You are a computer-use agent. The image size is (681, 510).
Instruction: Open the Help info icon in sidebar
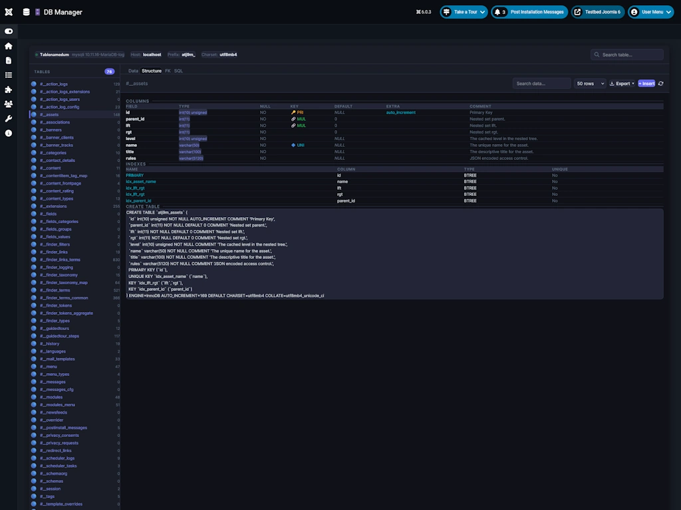click(x=8, y=133)
